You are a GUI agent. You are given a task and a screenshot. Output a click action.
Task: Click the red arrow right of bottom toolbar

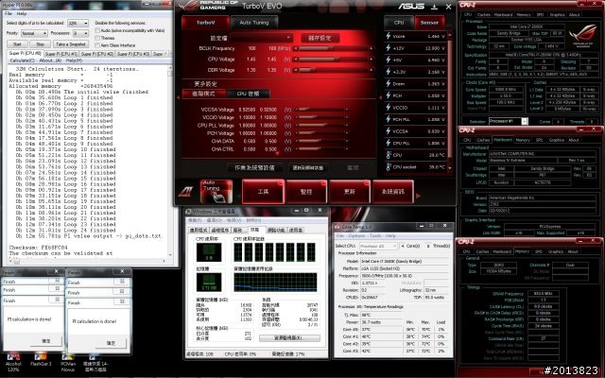418,196
